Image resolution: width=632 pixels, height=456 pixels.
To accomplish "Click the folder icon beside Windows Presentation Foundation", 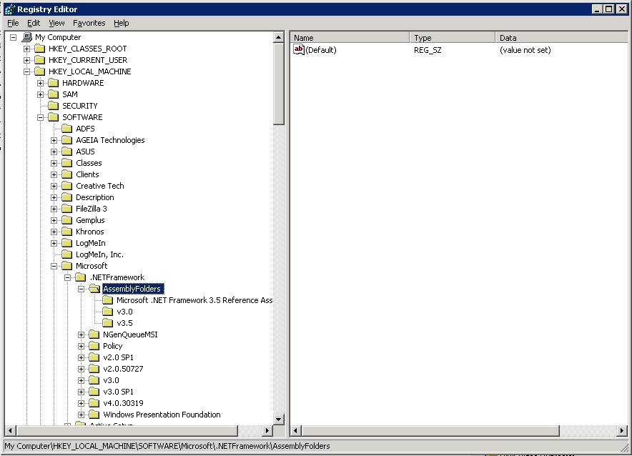I will pos(94,415).
